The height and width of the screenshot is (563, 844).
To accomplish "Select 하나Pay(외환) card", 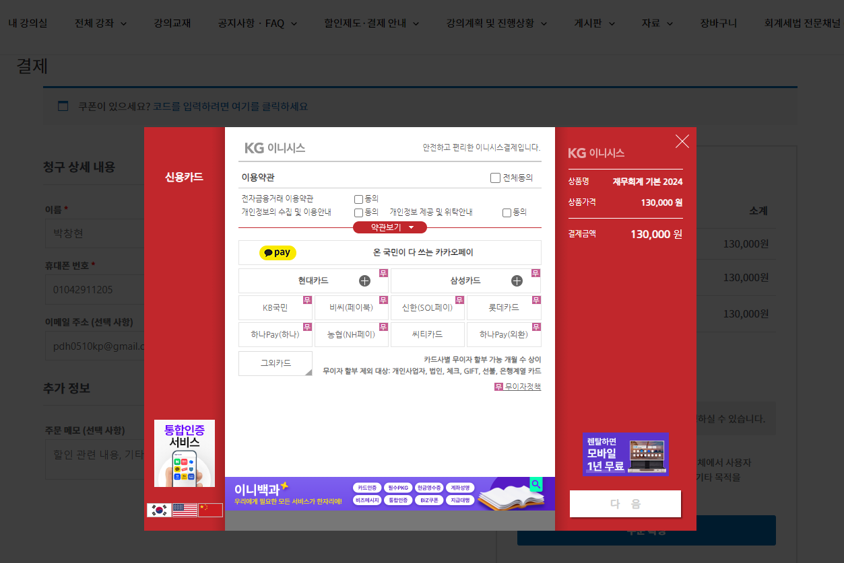I will [504, 334].
